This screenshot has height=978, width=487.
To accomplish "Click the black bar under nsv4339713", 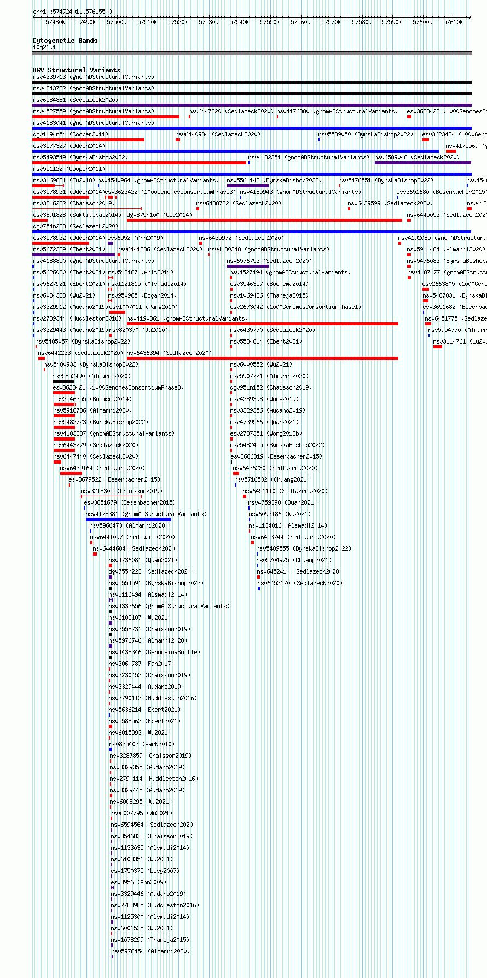I will click(x=252, y=82).
